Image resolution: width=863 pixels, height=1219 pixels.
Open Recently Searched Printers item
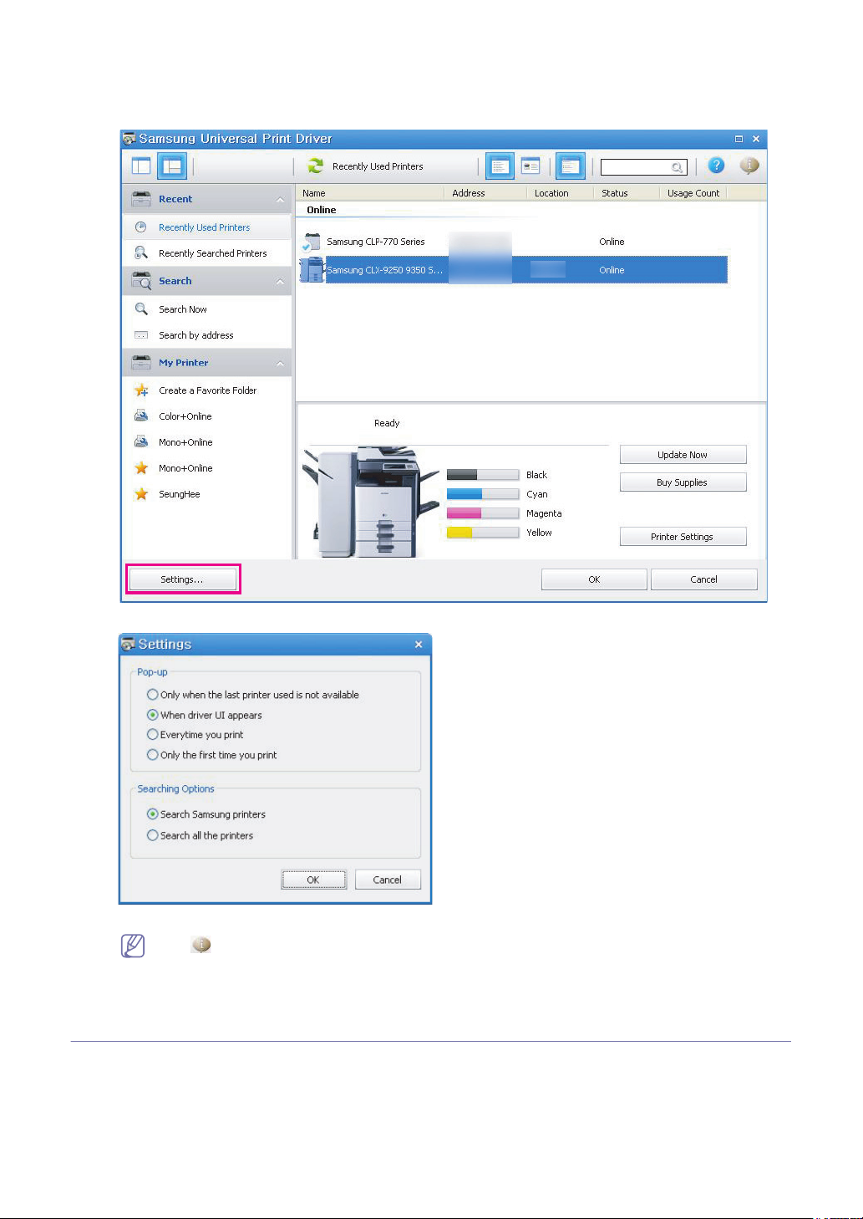(212, 253)
